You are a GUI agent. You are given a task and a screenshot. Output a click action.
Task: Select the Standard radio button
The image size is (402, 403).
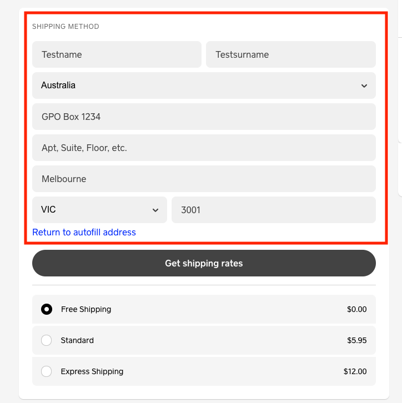coord(47,340)
